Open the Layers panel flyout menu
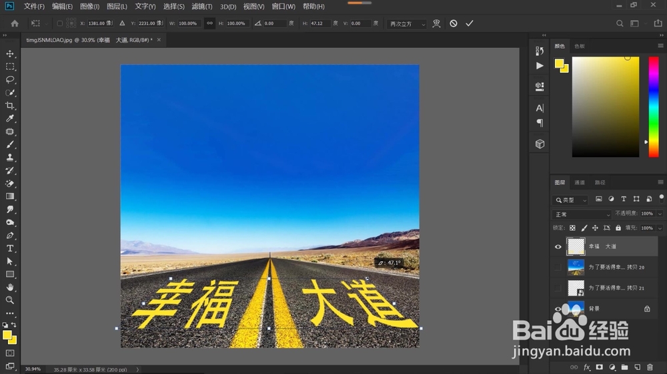 (x=660, y=182)
